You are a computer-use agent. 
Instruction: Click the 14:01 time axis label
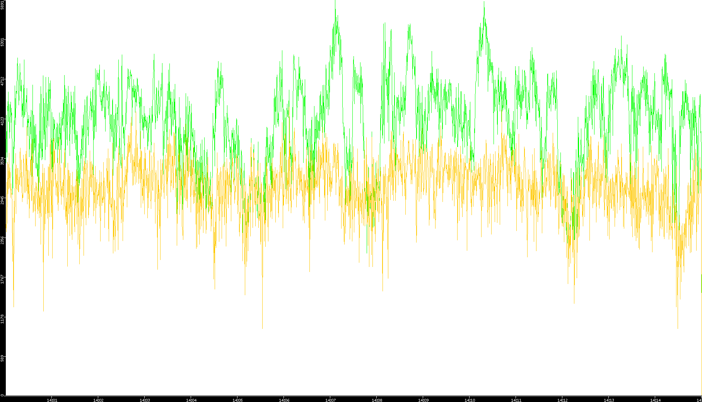(52, 400)
